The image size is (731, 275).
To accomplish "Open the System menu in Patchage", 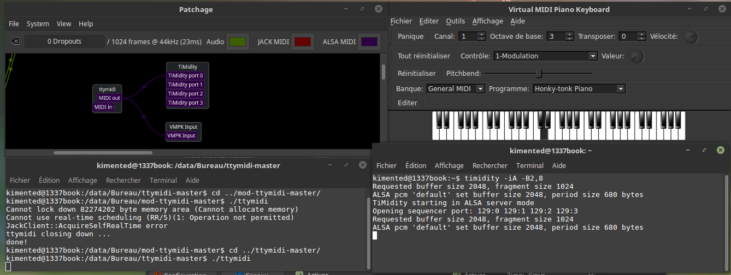I will click(x=38, y=24).
